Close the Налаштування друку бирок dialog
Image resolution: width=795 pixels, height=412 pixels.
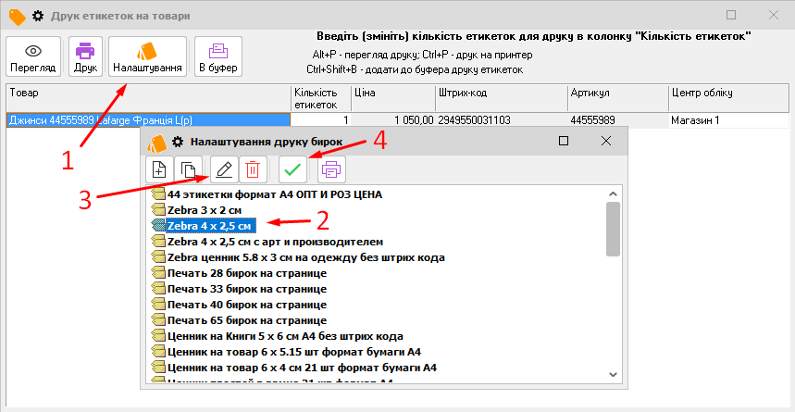click(606, 141)
